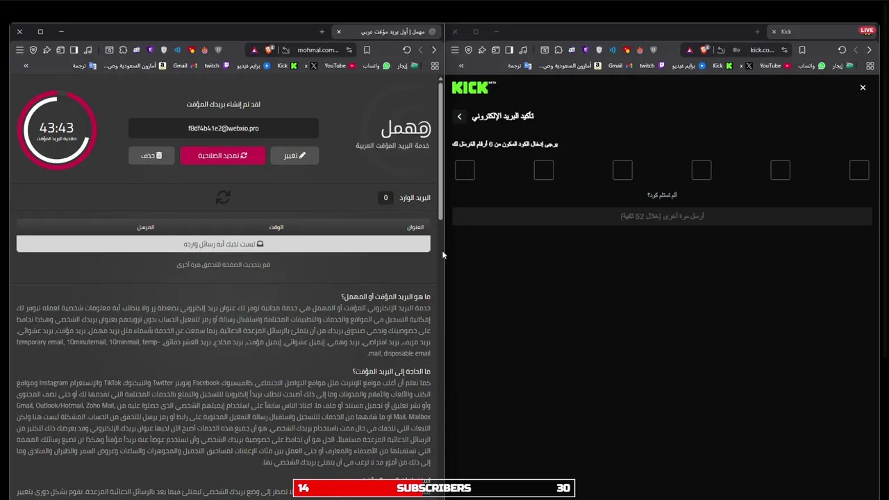Bookmark this page in Kick window

click(802, 50)
